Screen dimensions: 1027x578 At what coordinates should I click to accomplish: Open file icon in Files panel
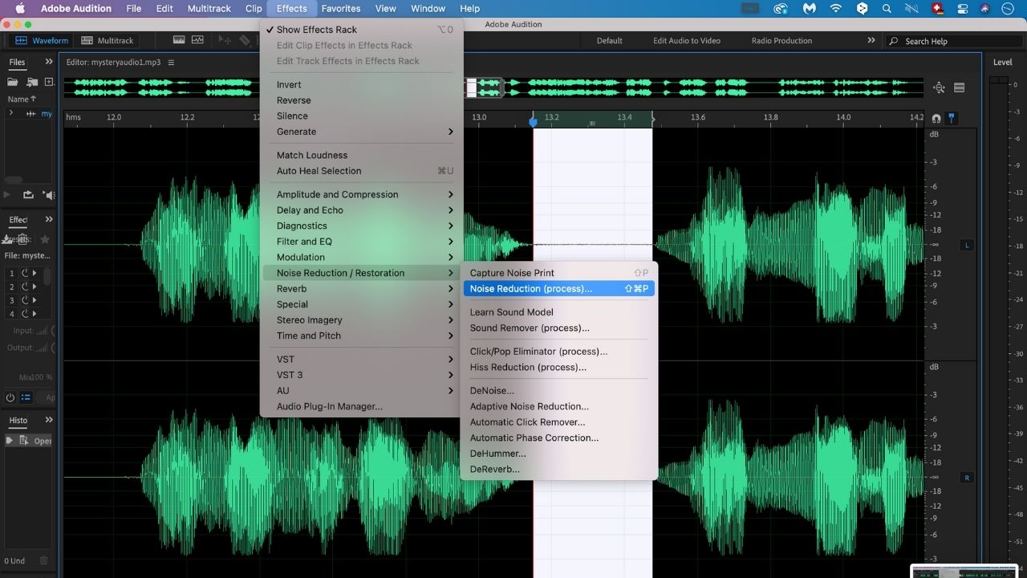click(13, 82)
